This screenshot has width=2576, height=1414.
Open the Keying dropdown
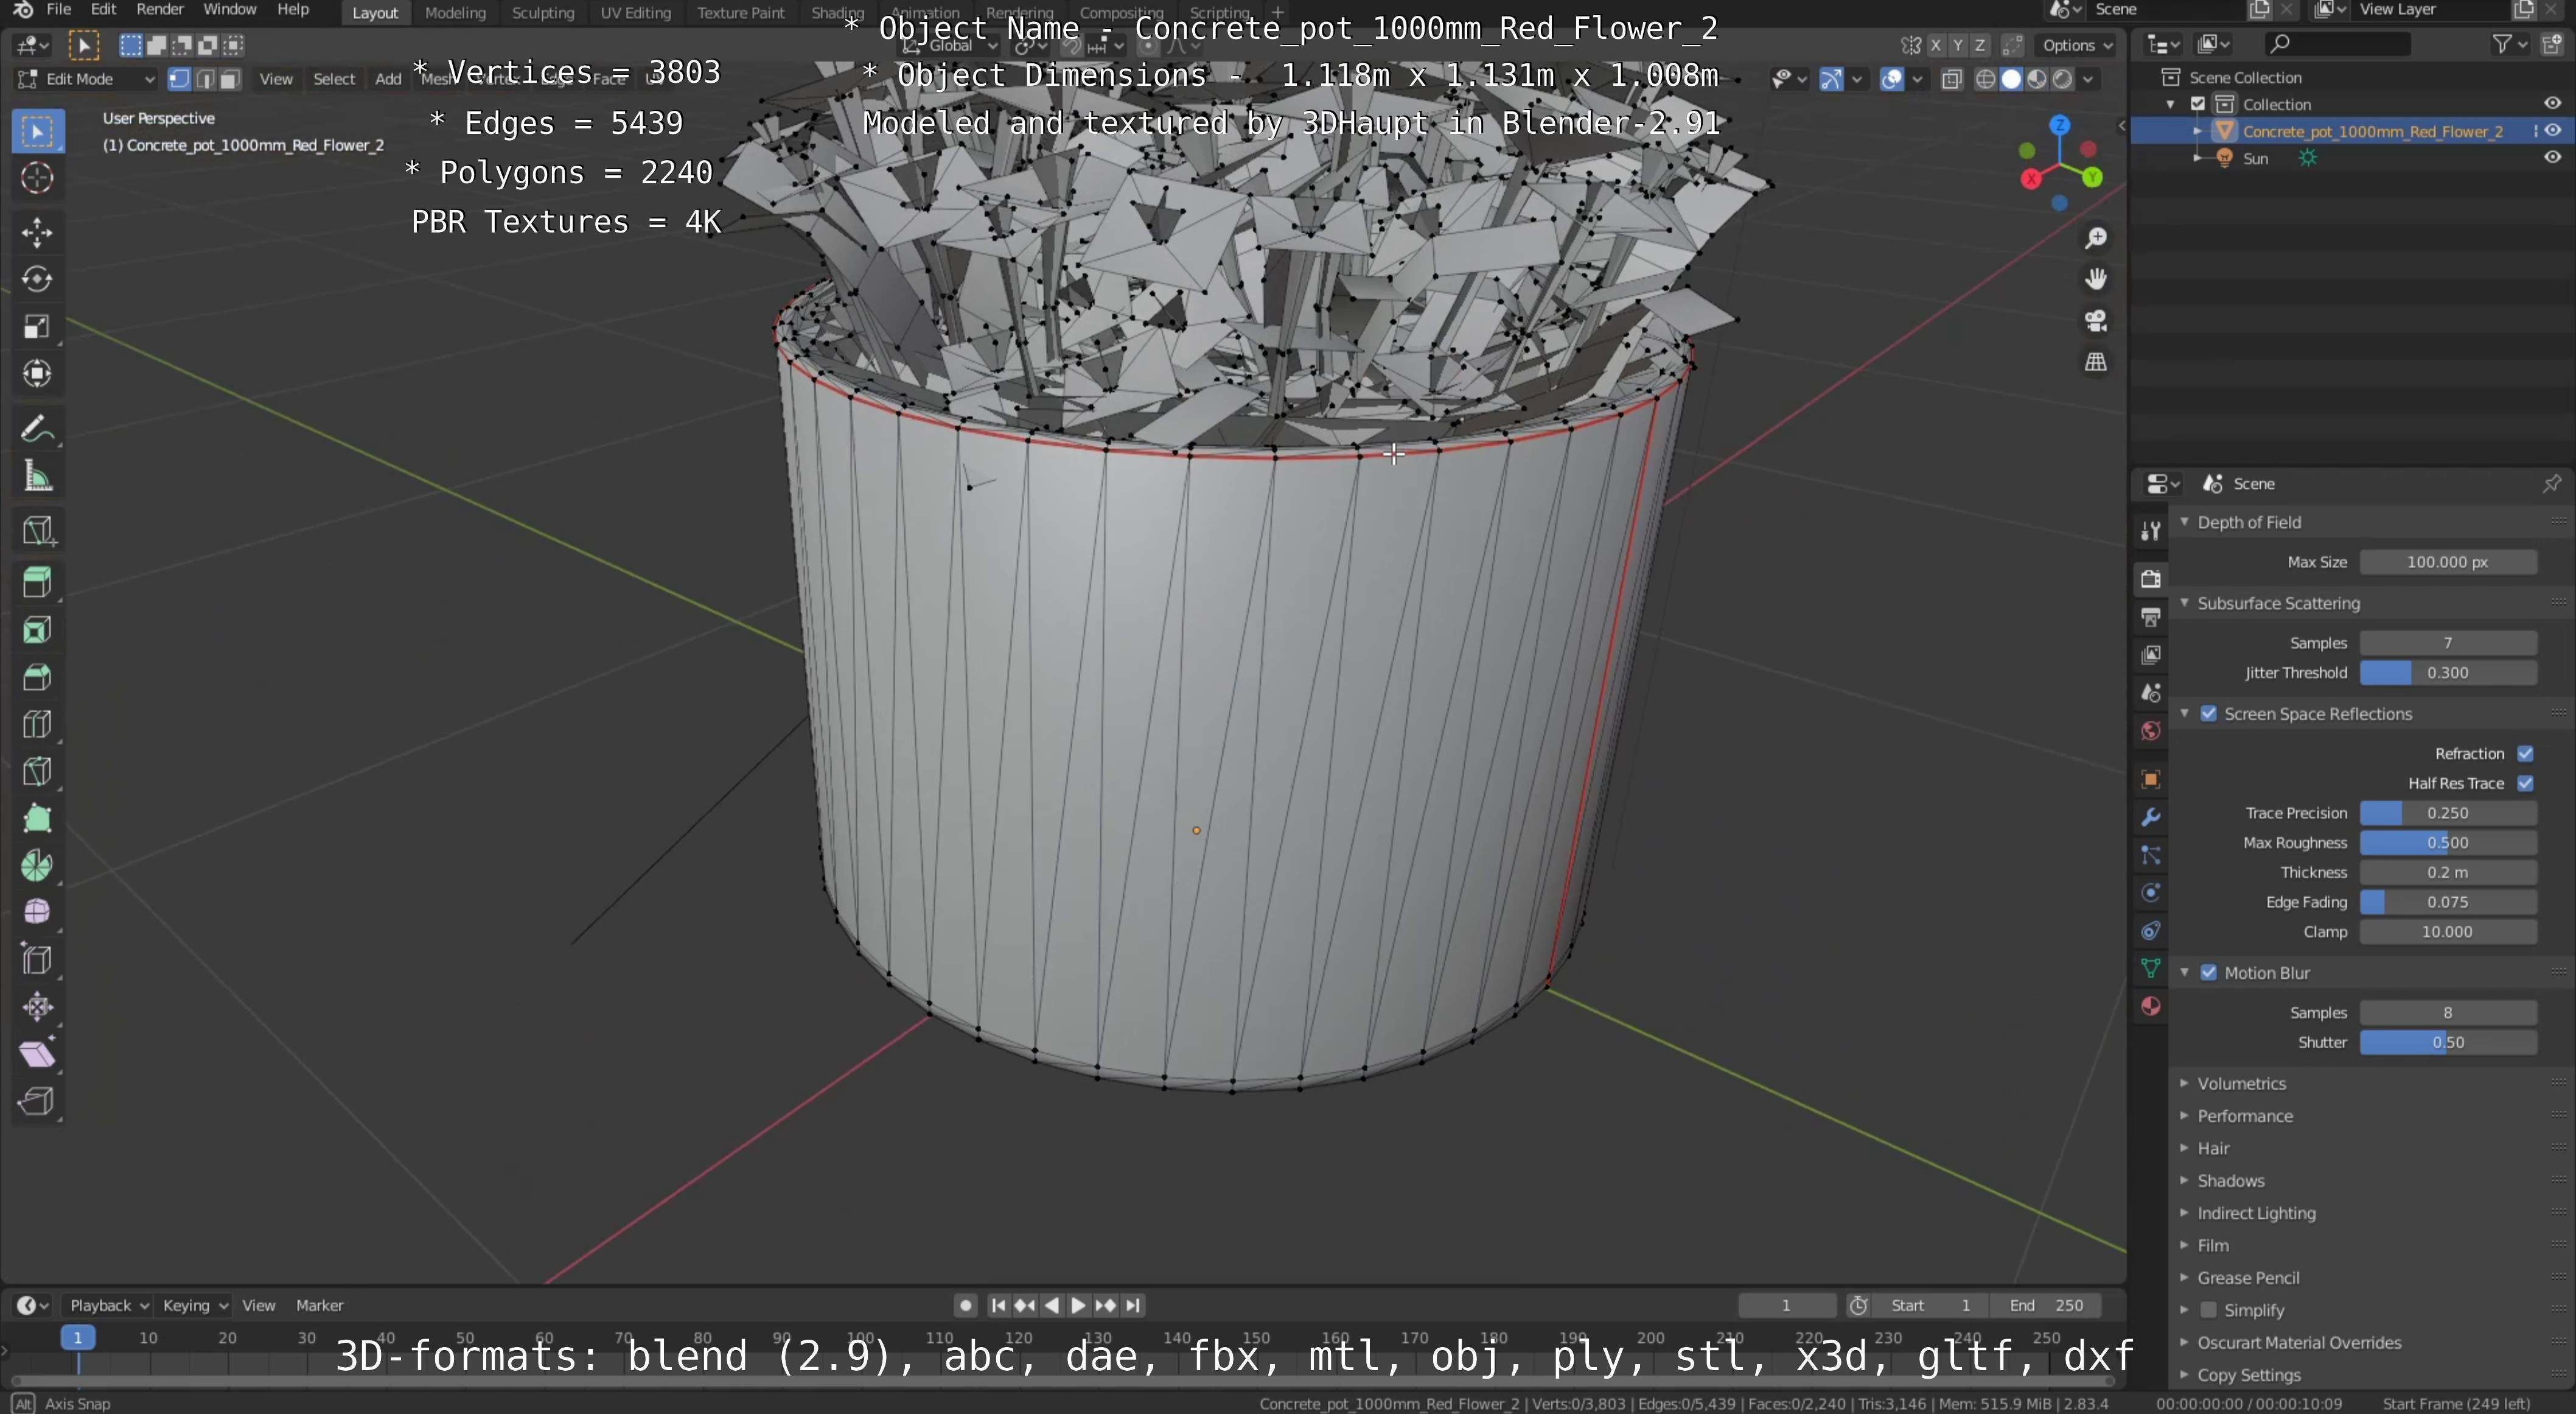point(195,1305)
